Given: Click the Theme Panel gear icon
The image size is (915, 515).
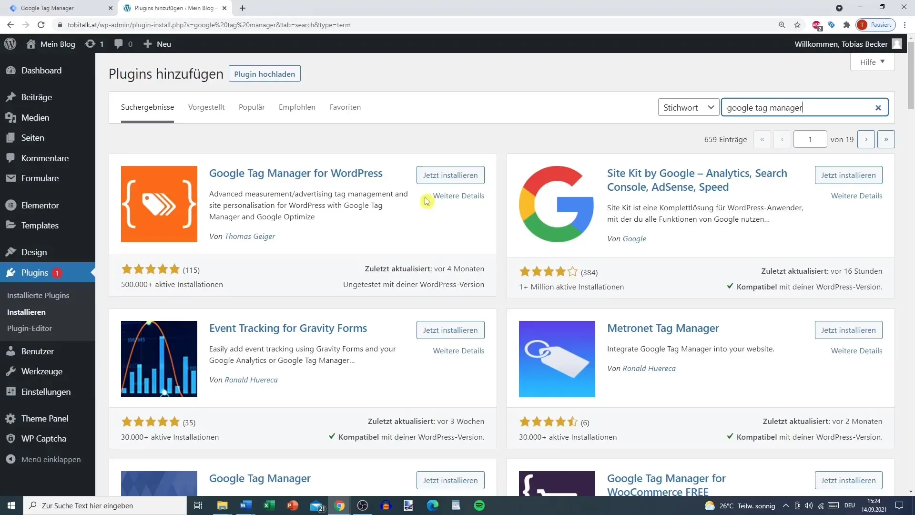Looking at the screenshot, I should point(10,419).
